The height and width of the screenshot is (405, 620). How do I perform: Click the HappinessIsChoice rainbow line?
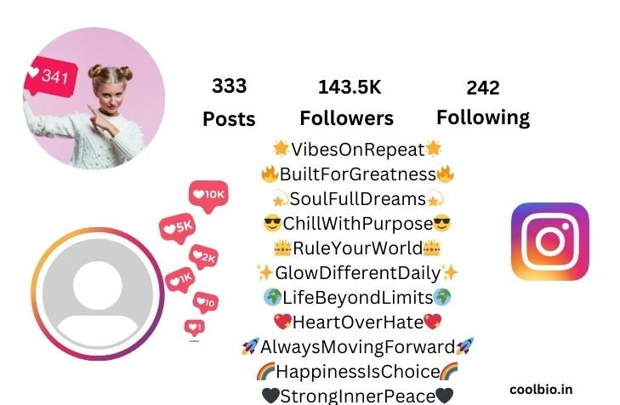(357, 371)
